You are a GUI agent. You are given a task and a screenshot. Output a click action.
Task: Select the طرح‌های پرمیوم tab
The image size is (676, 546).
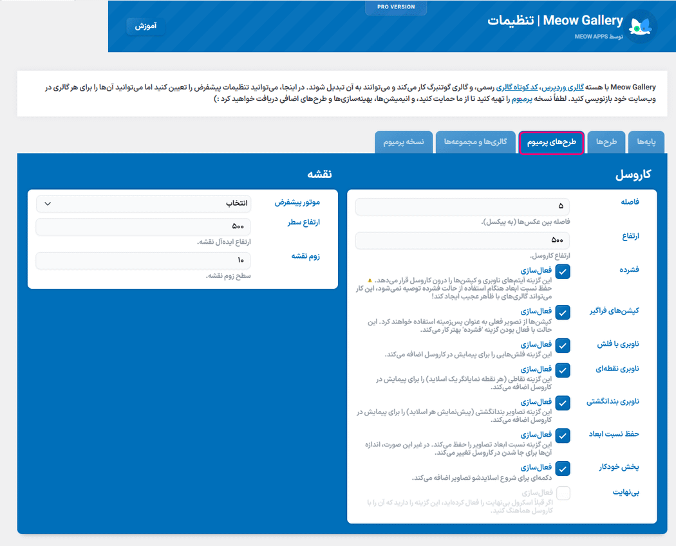point(551,142)
